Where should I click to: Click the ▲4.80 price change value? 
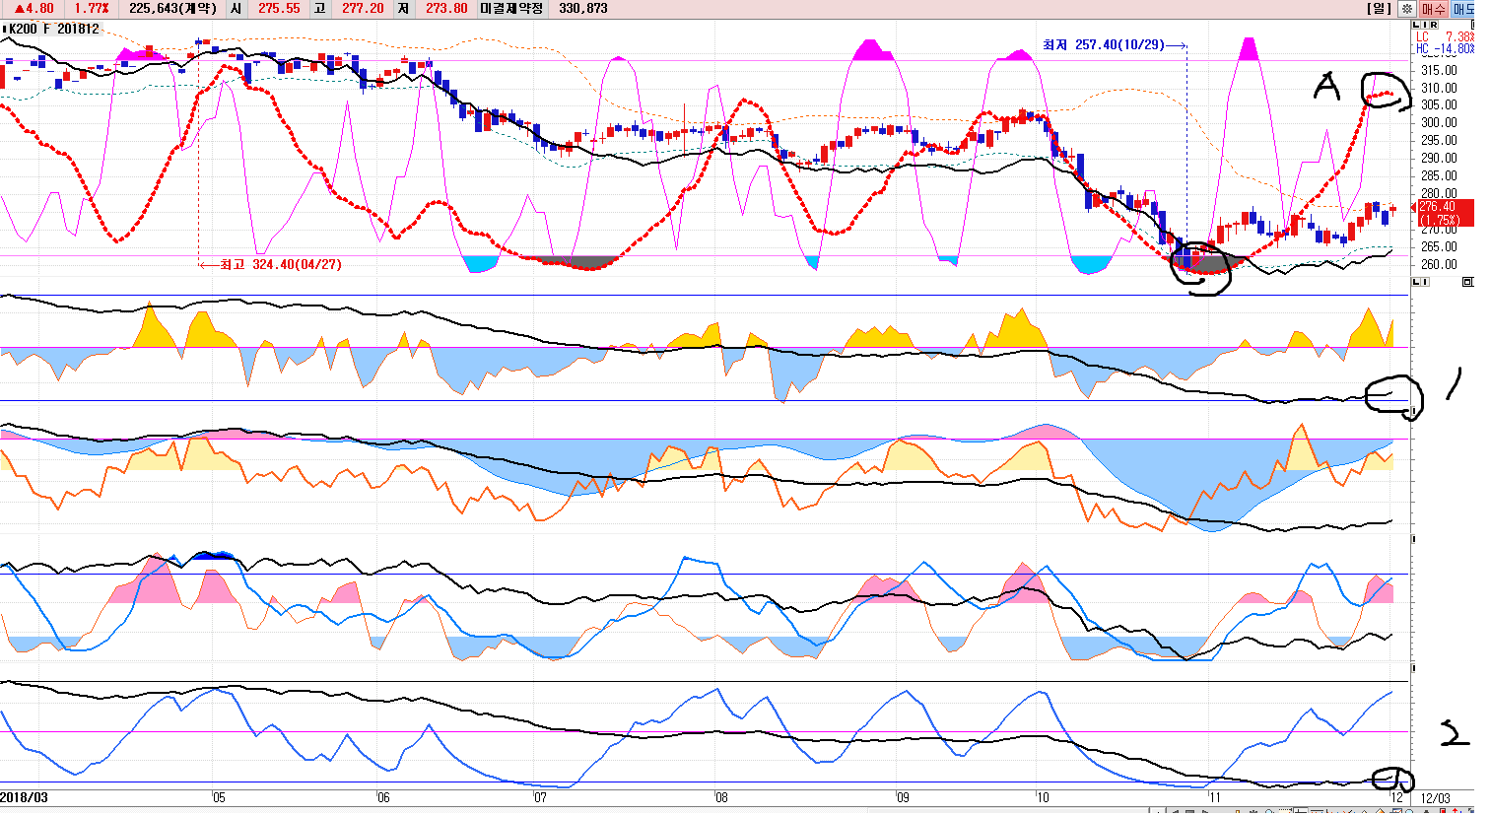coord(34,8)
